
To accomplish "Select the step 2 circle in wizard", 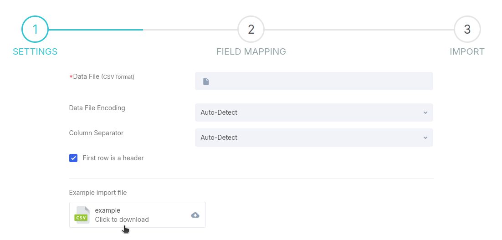I will (251, 30).
